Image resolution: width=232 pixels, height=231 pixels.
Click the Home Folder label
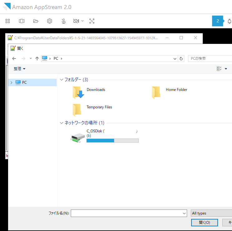pyautogui.click(x=176, y=90)
